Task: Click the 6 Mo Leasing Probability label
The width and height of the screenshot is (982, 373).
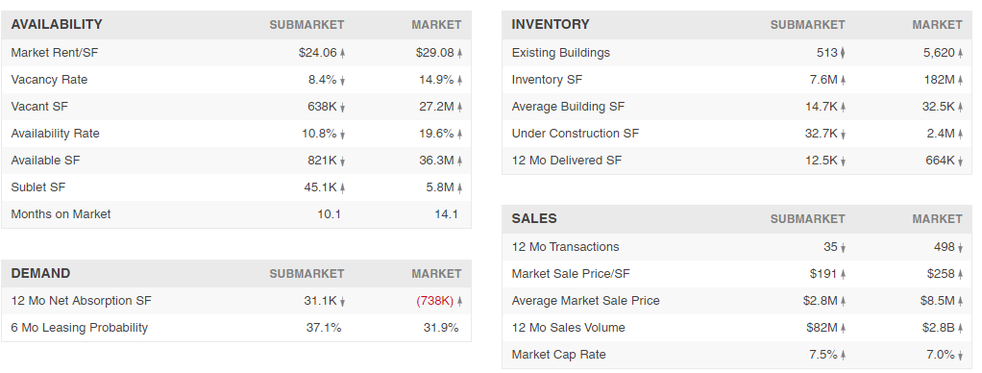Action: 80,328
